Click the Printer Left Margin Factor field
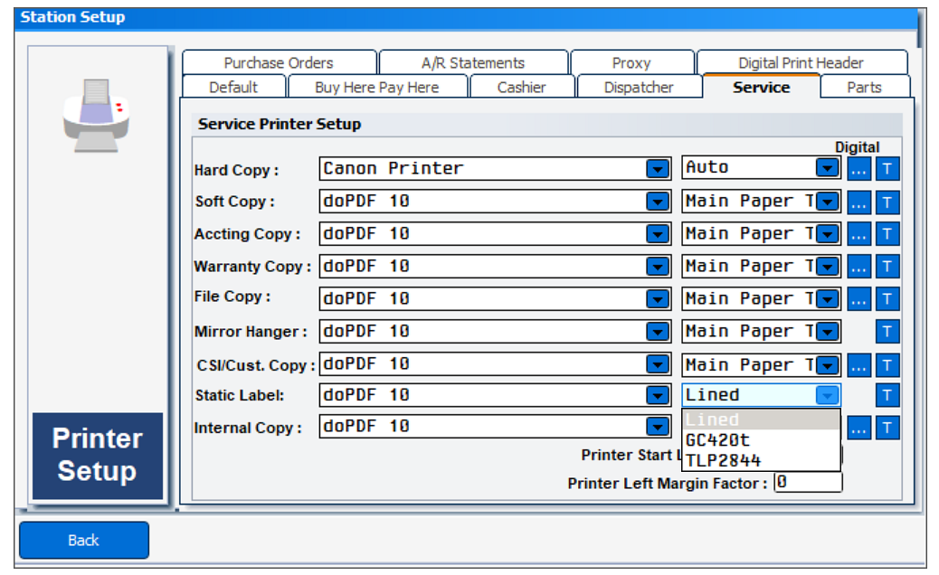939x575 pixels. (x=809, y=482)
